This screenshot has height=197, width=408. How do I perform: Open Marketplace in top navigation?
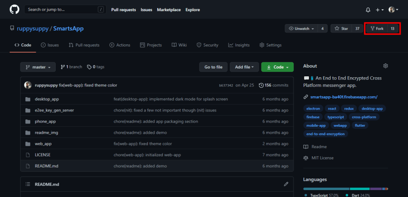pyautogui.click(x=169, y=10)
